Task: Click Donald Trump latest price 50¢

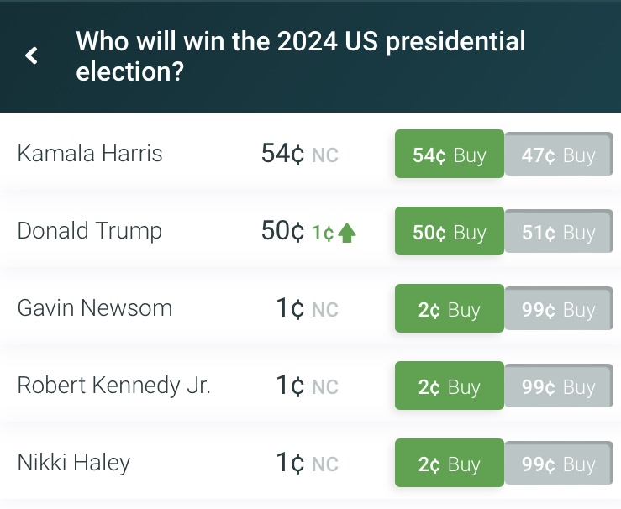Action: [x=282, y=232]
